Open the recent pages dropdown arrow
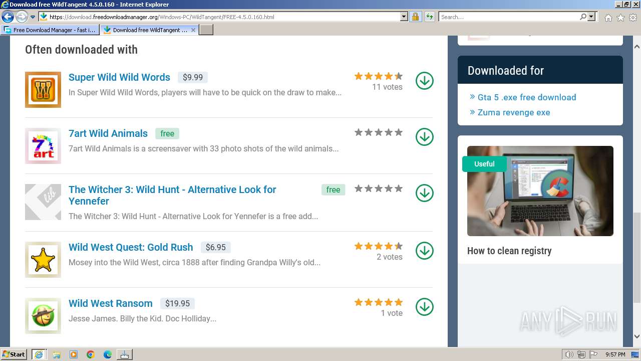641x361 pixels. [x=33, y=17]
